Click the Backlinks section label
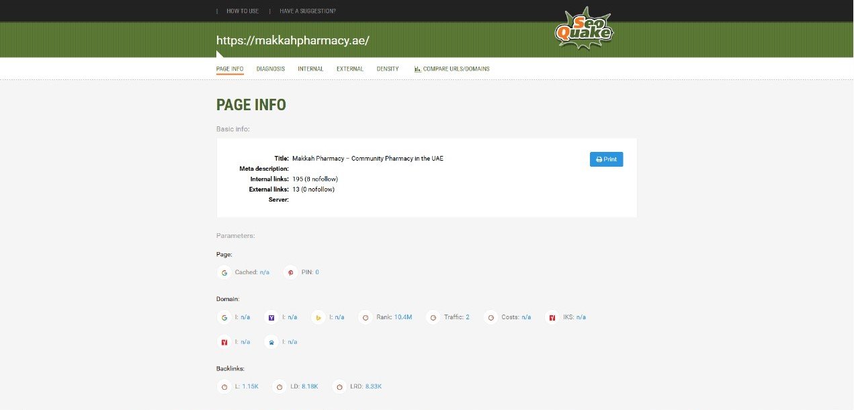This screenshot has width=854, height=410. pos(230,369)
